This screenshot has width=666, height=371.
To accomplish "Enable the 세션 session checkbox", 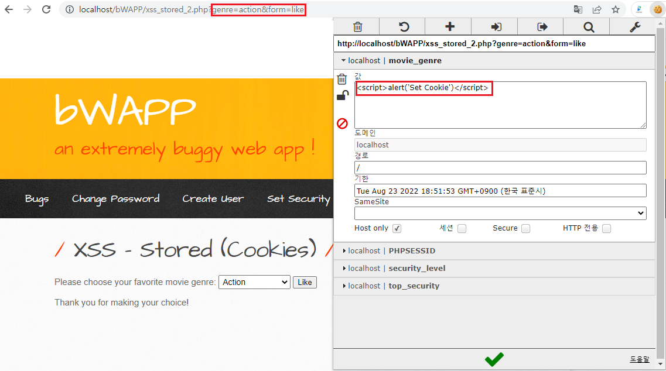I will click(x=462, y=228).
